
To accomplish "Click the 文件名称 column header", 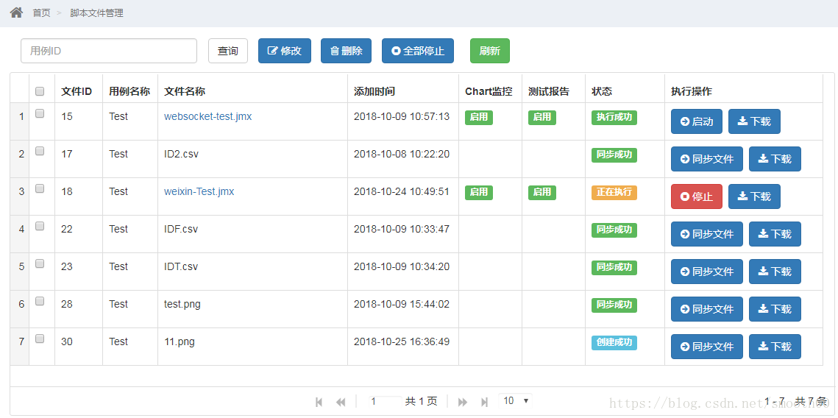I will point(185,91).
